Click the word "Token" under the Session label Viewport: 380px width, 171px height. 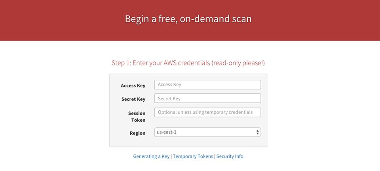[x=138, y=120]
